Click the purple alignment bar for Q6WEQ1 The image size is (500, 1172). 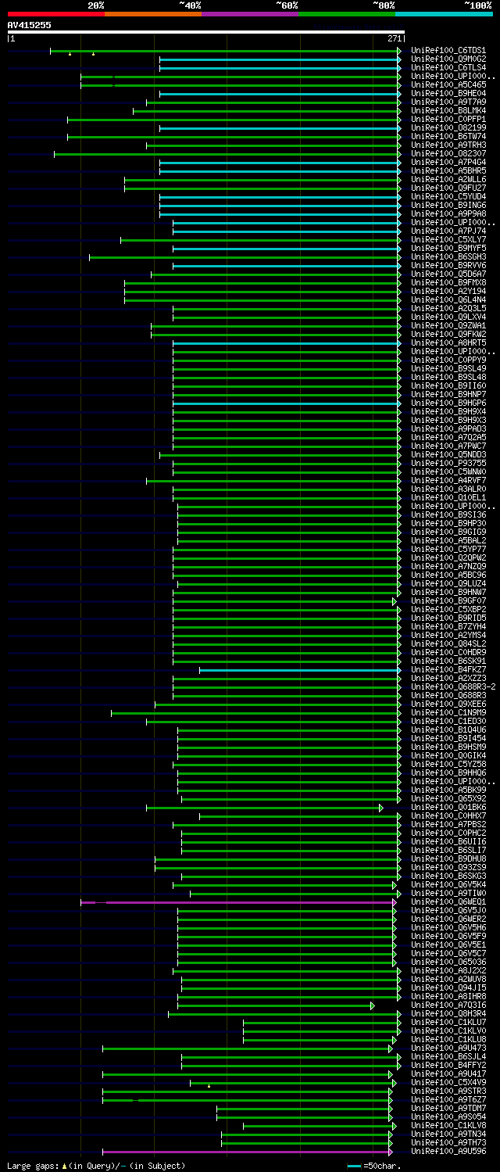[238, 902]
